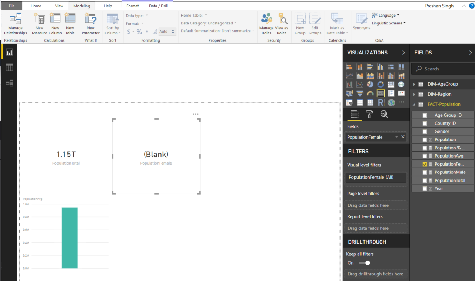Expand the DIM-AgeGroup table
The height and width of the screenshot is (281, 475).
tap(414, 84)
